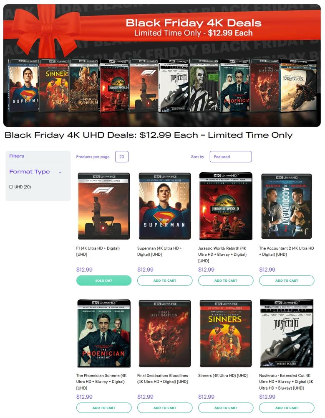Image resolution: width=325 pixels, height=418 pixels.
Task: Click the War of the Rohirrim banner cover
Action: (x=83, y=85)
